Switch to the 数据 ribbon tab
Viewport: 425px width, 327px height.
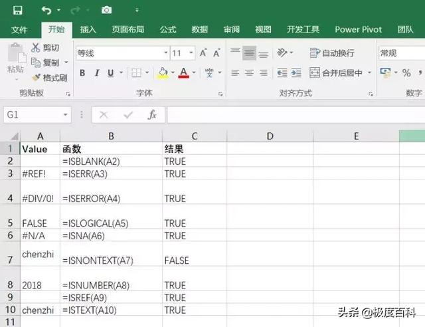[199, 30]
